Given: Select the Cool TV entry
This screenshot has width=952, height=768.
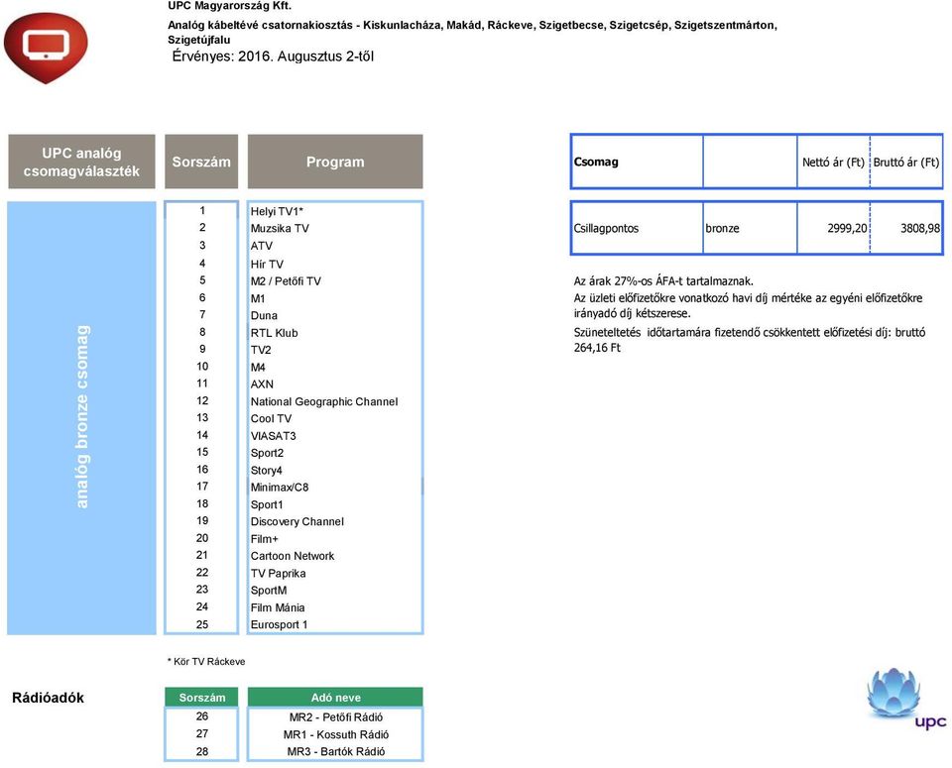Looking at the screenshot, I should coord(271,418).
